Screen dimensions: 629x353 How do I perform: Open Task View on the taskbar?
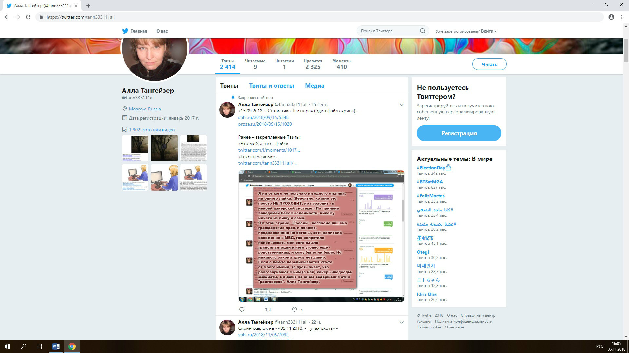(39, 346)
